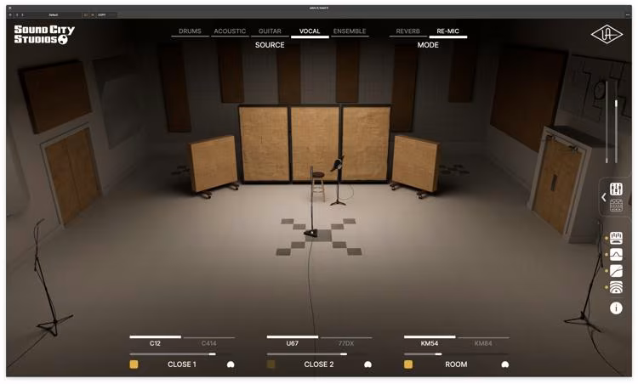Click the left vertical slider near sidebar

[x=607, y=121]
